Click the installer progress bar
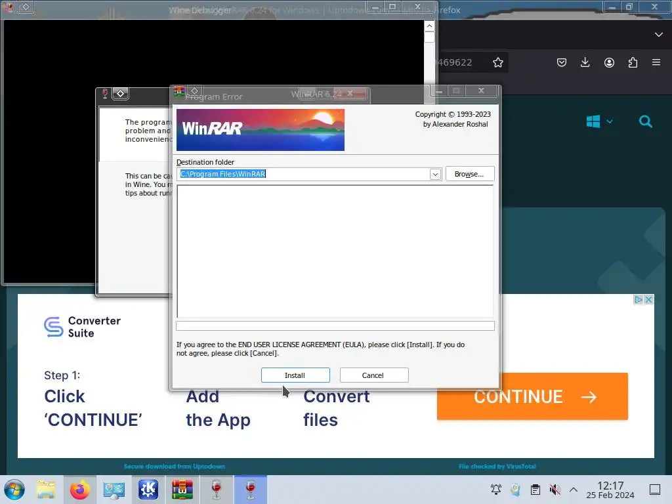The image size is (672, 504). tap(335, 325)
